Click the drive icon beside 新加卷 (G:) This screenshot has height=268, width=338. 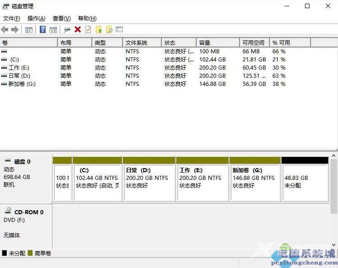[x=4, y=84]
